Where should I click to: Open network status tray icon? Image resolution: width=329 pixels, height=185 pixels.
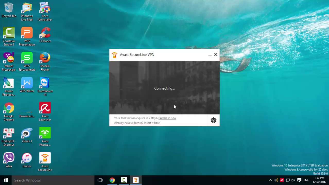click(x=288, y=180)
